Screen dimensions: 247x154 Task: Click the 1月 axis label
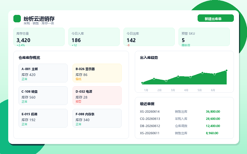(x=146, y=90)
